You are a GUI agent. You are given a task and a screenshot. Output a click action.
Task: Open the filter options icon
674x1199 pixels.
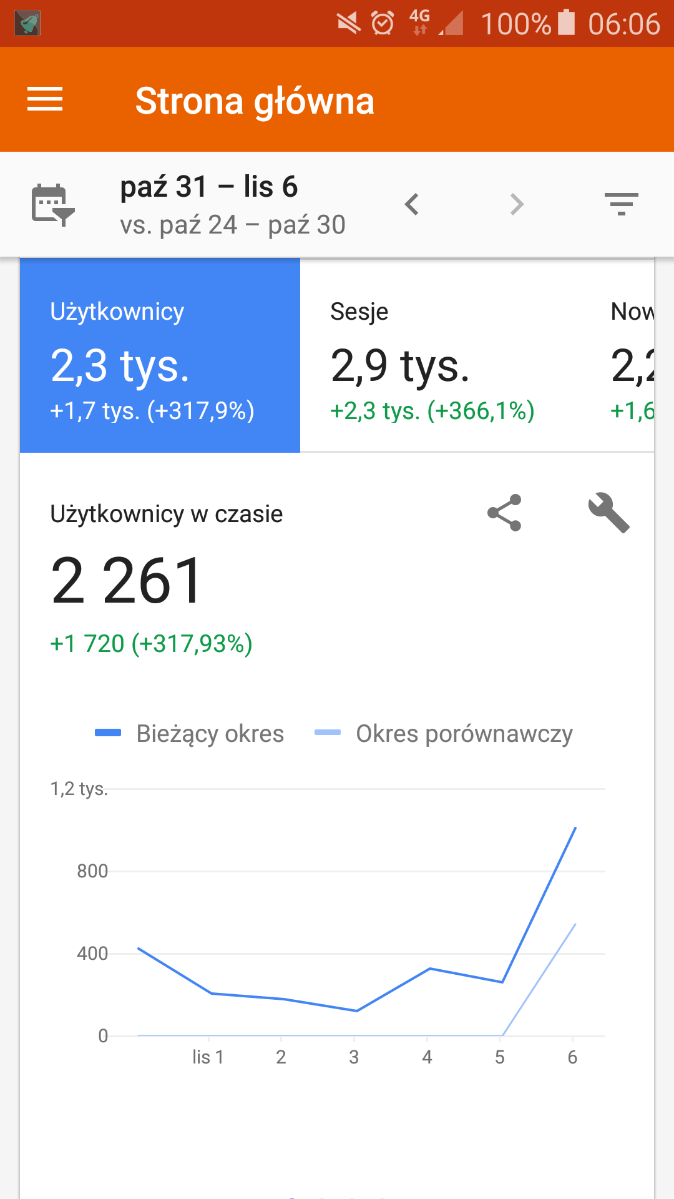(621, 204)
